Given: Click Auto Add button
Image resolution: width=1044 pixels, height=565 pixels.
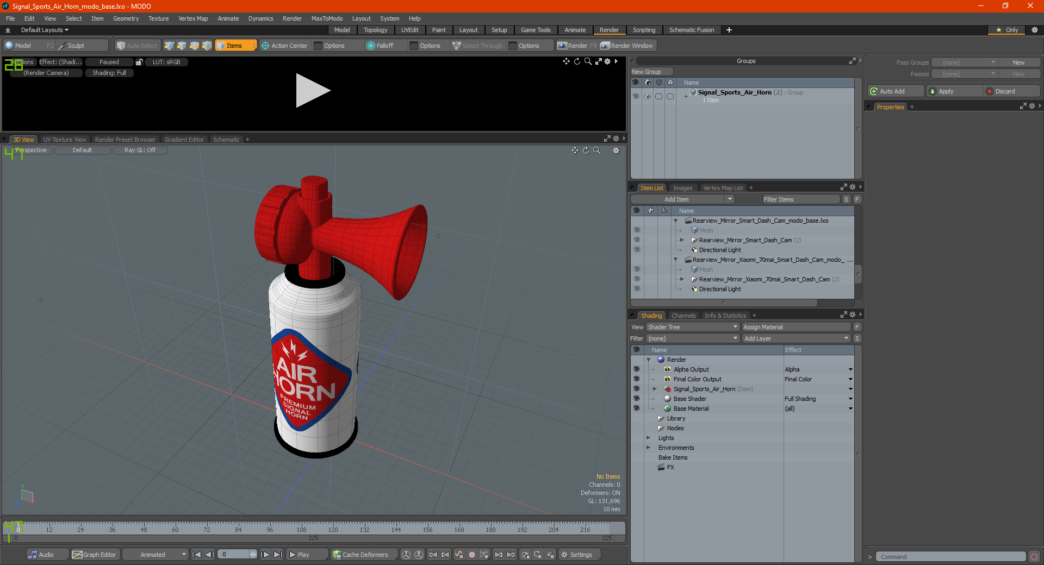Looking at the screenshot, I should point(896,91).
